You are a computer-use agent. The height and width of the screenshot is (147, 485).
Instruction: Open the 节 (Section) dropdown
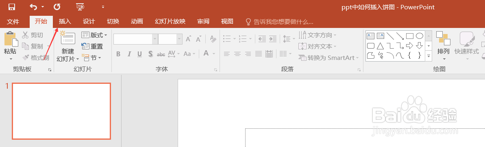[x=91, y=58]
